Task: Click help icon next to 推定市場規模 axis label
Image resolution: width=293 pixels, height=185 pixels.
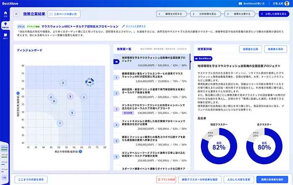Action: pyautogui.click(x=80, y=152)
